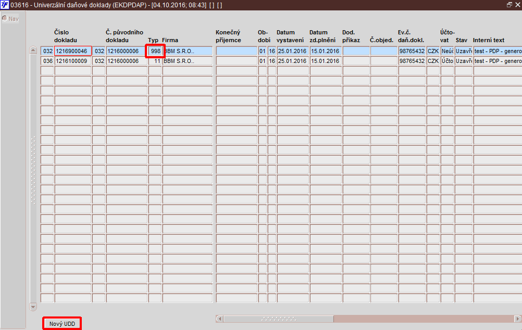The image size is (522, 330).
Task: Click the Neúč accounting cell
Action: (x=447, y=51)
